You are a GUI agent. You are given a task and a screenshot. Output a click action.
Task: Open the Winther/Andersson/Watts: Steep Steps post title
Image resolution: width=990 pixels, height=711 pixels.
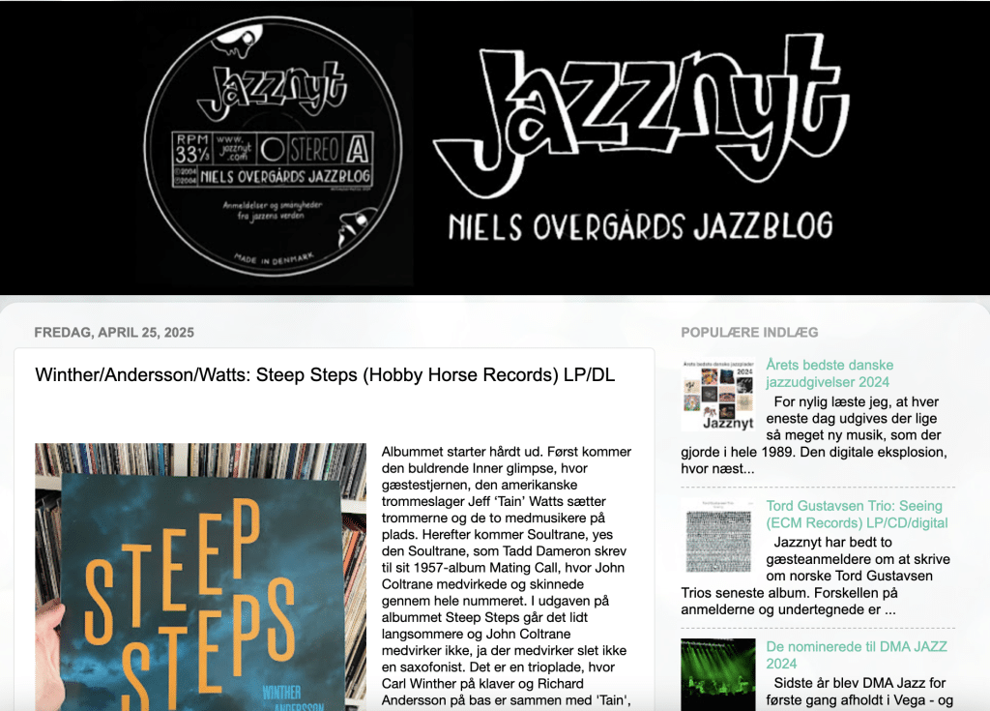click(325, 374)
